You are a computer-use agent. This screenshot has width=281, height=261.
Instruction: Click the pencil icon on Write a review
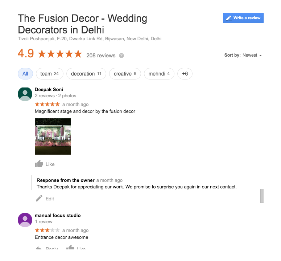click(229, 18)
